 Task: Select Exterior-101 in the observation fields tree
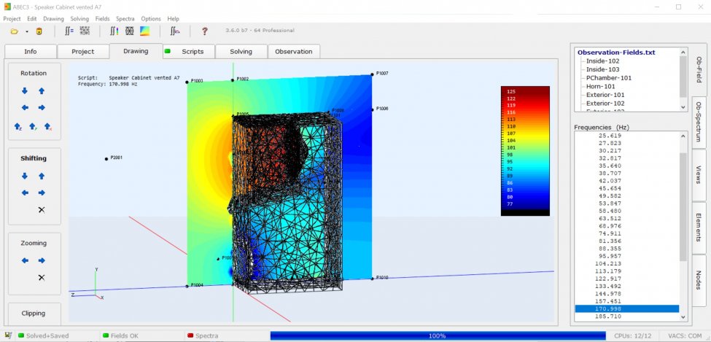tap(605, 95)
